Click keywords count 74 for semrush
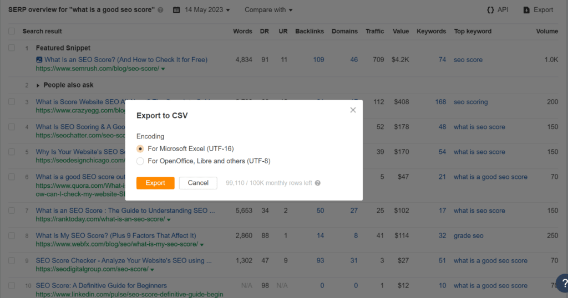 tap(442, 60)
